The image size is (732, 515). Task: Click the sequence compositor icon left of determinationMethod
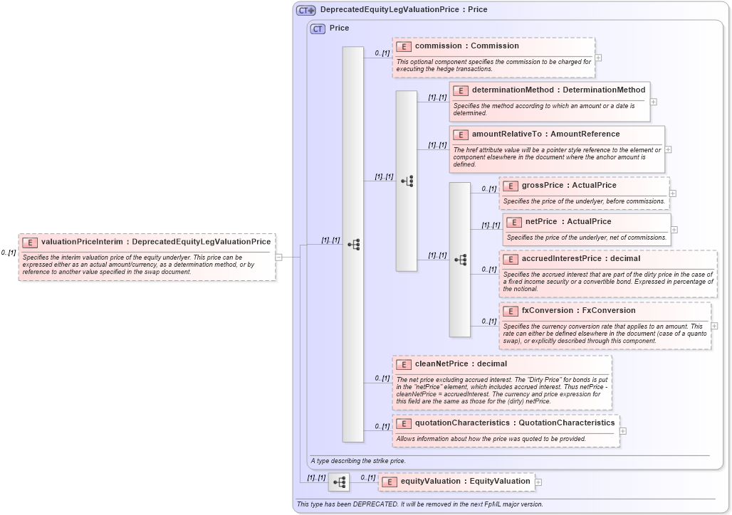pyautogui.click(x=409, y=181)
